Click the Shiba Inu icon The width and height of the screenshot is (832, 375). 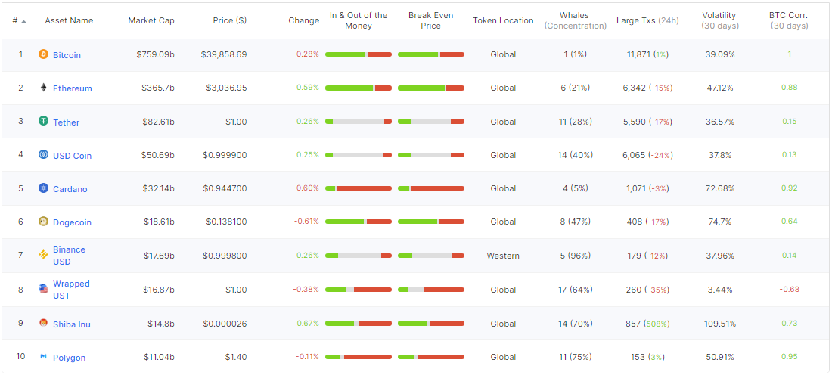44,323
